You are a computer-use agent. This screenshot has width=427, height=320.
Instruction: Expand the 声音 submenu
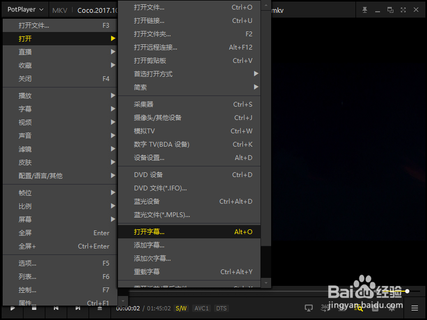tap(60, 135)
